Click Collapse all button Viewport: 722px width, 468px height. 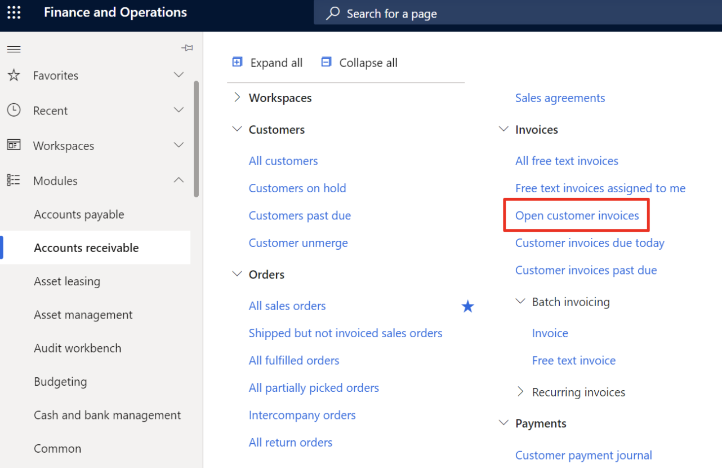[x=359, y=63]
